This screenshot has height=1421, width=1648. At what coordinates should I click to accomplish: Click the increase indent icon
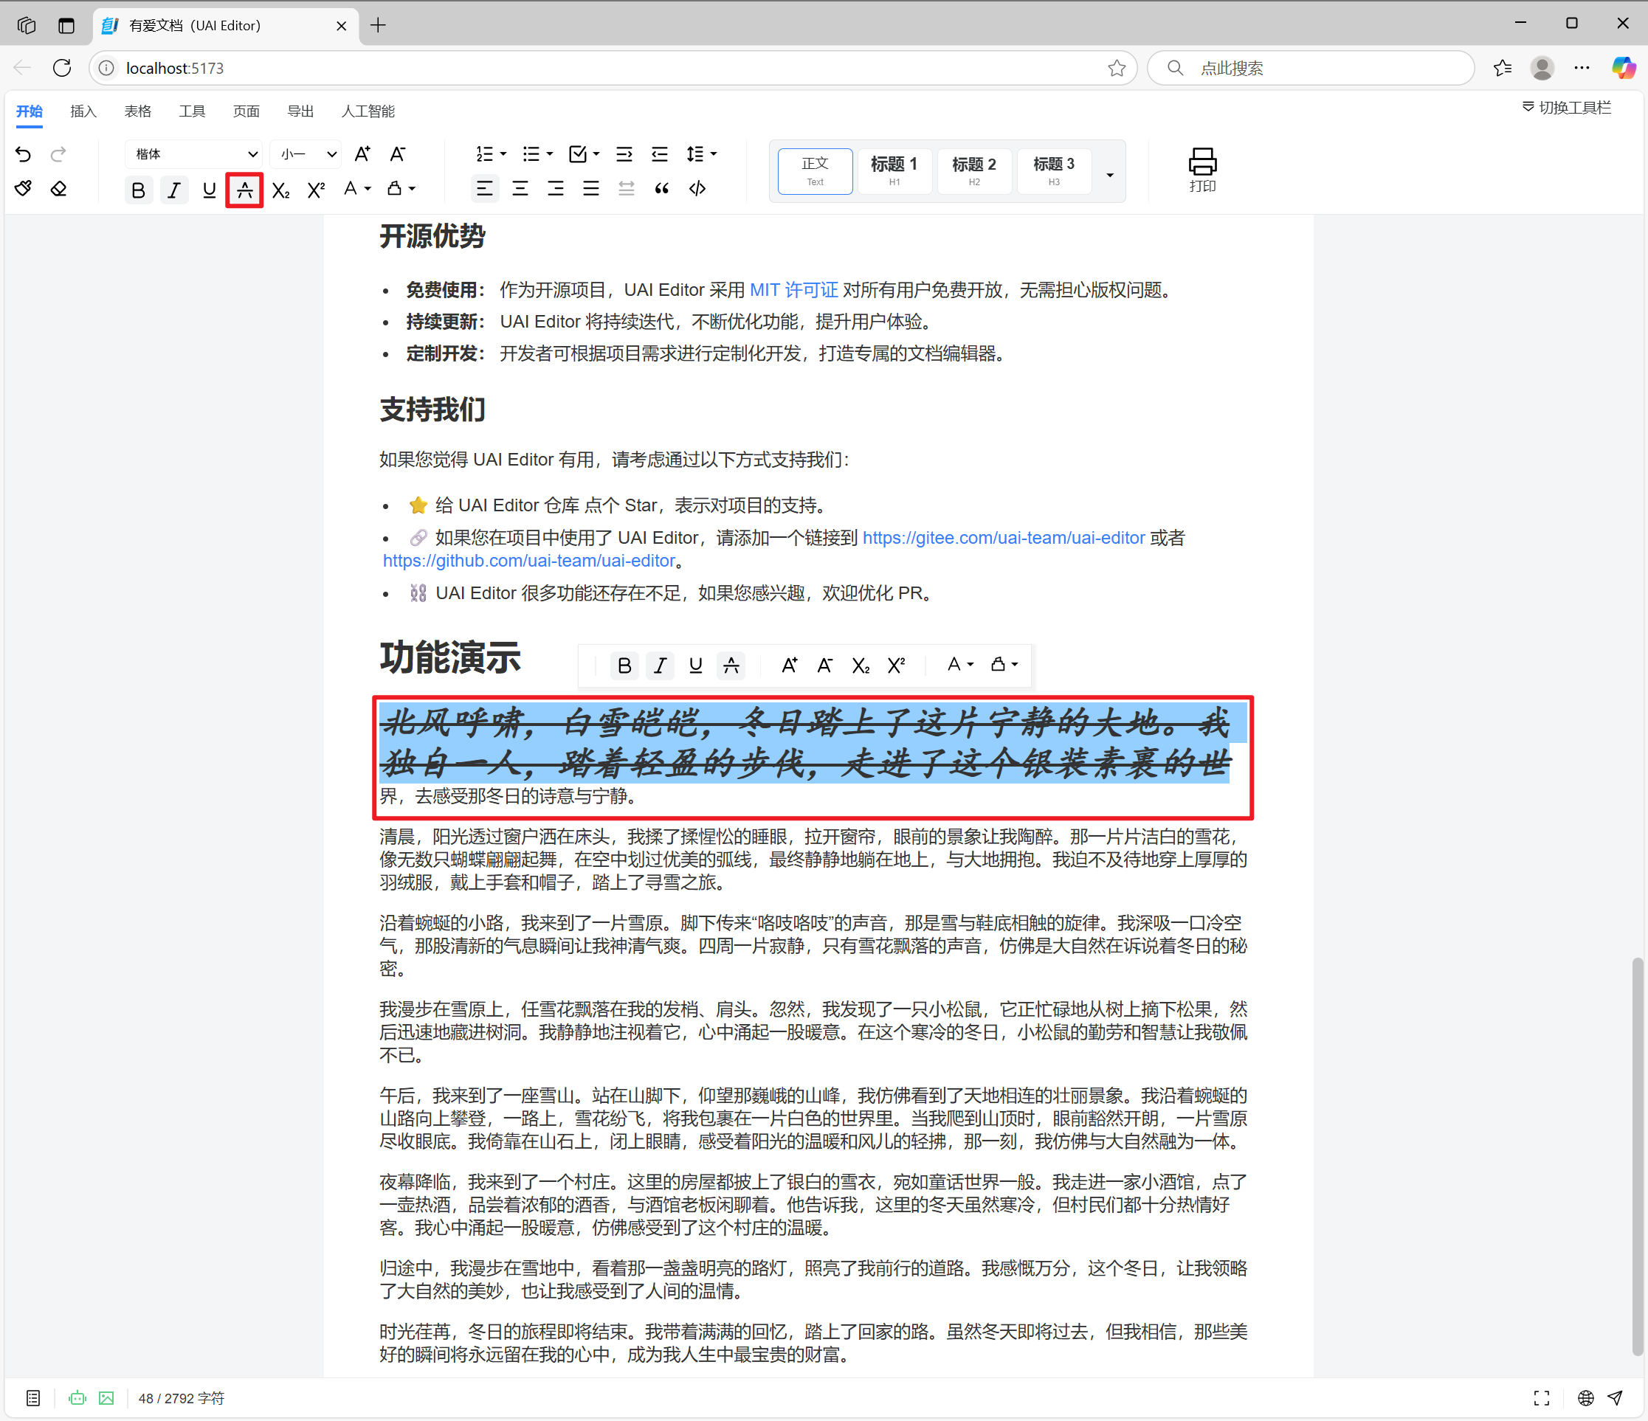(624, 154)
